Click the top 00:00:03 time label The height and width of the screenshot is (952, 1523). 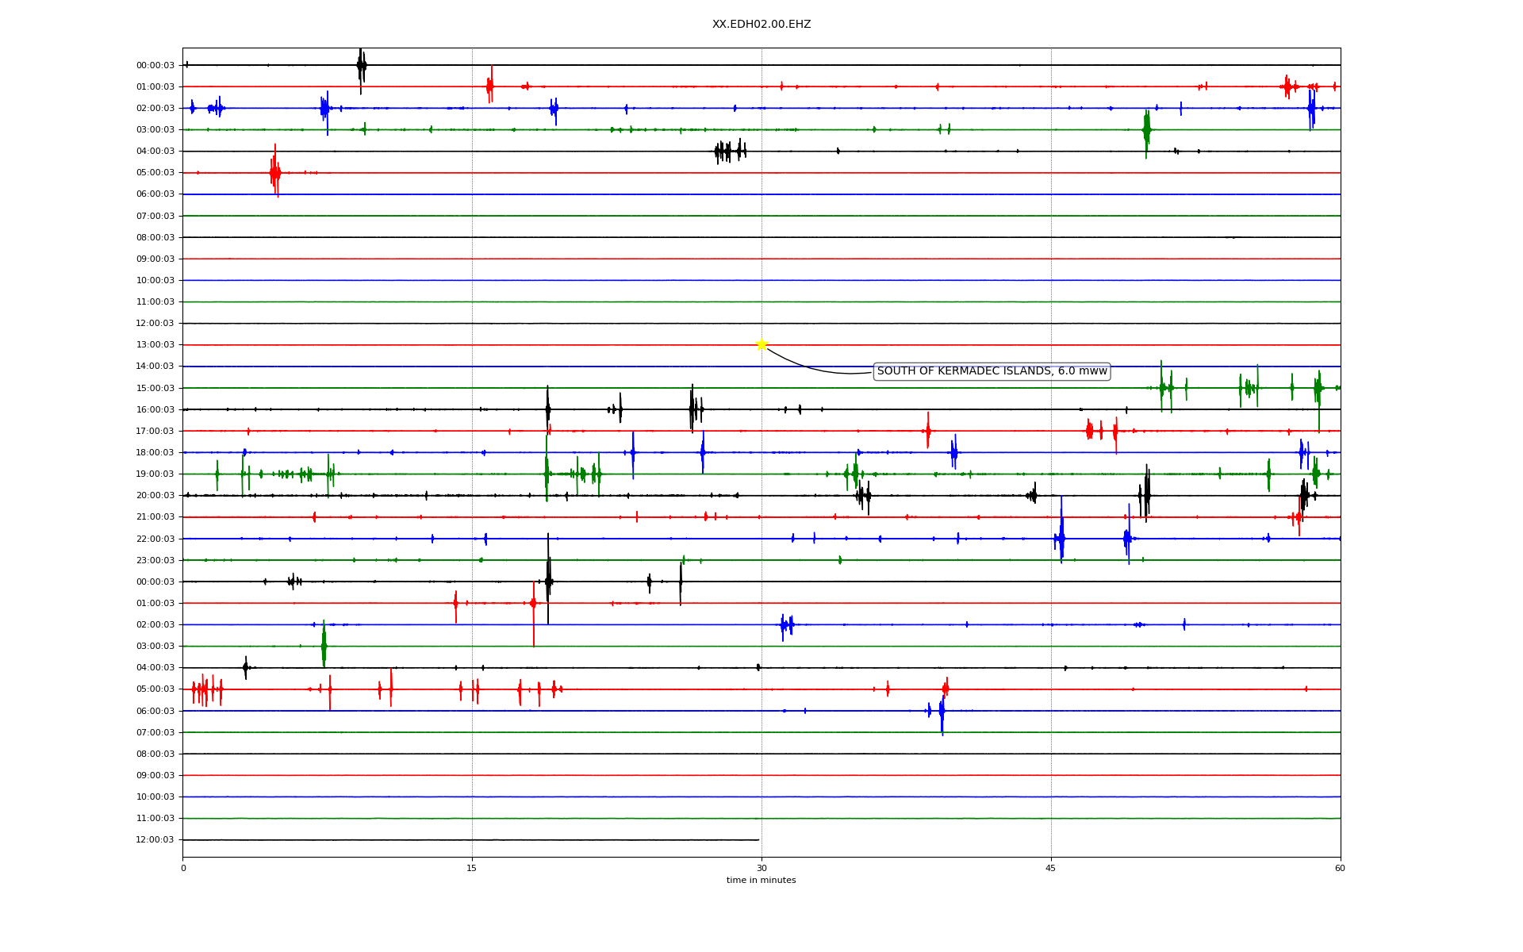click(155, 66)
